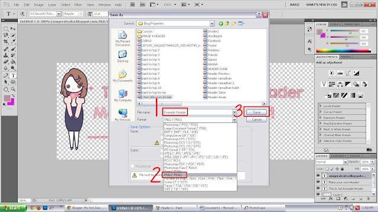378x212 pixels.
Task: Toggle lock position
Action: [x=337, y=169]
